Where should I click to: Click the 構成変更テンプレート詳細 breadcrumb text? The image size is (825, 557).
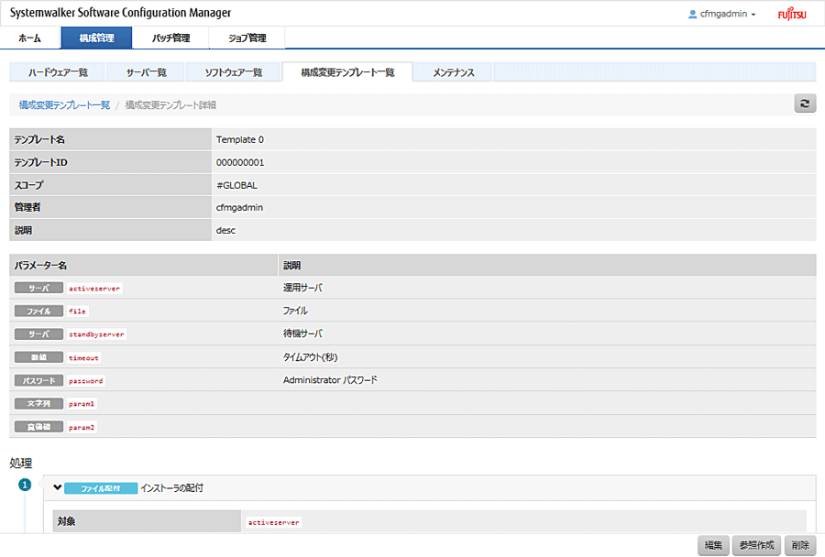[x=170, y=104]
